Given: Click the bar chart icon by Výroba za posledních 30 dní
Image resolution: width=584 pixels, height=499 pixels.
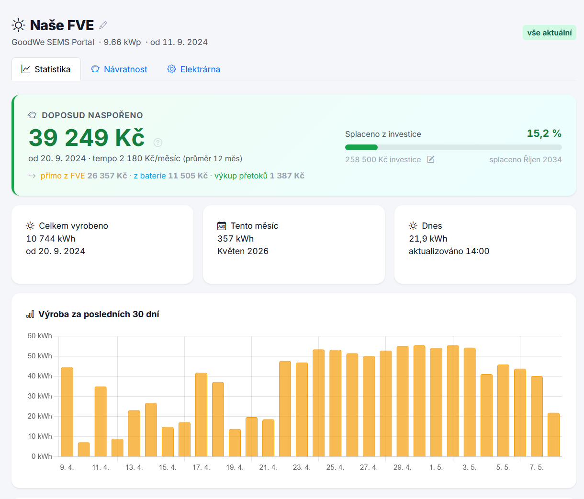Looking at the screenshot, I should [x=30, y=314].
